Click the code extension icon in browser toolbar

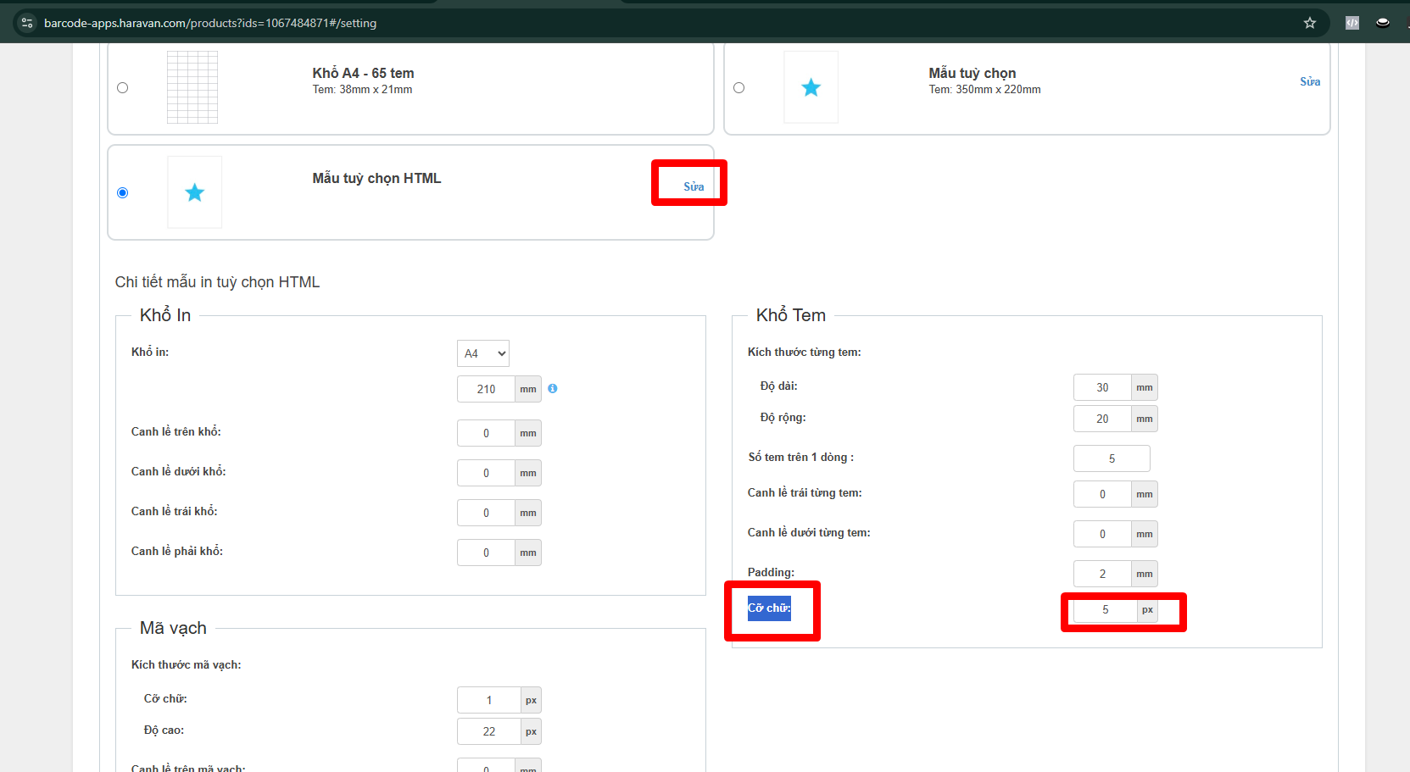coord(1352,23)
